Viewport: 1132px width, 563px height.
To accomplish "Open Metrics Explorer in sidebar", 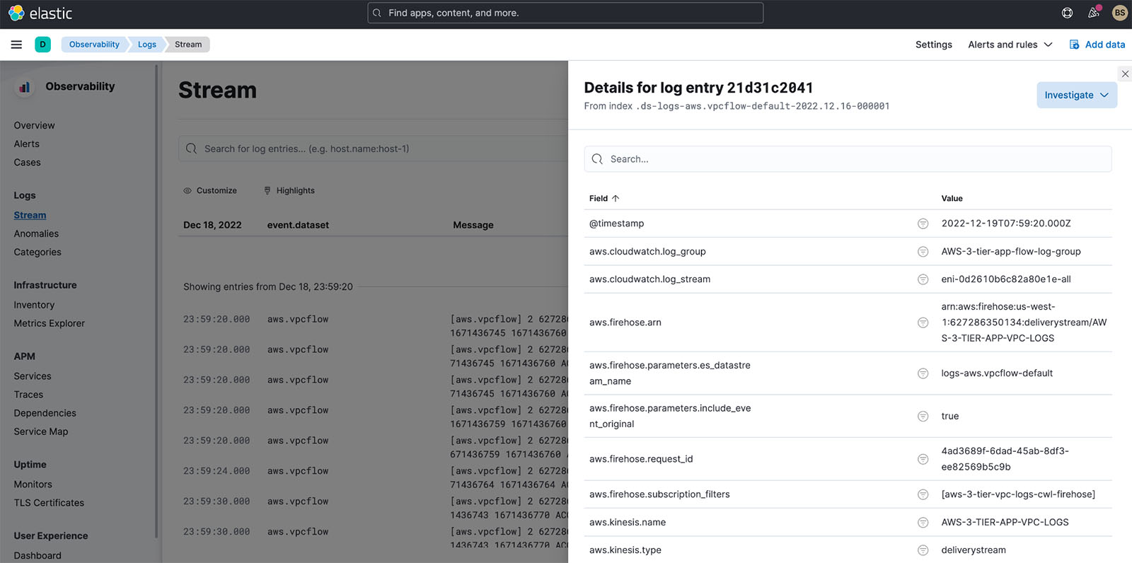I will tap(49, 323).
